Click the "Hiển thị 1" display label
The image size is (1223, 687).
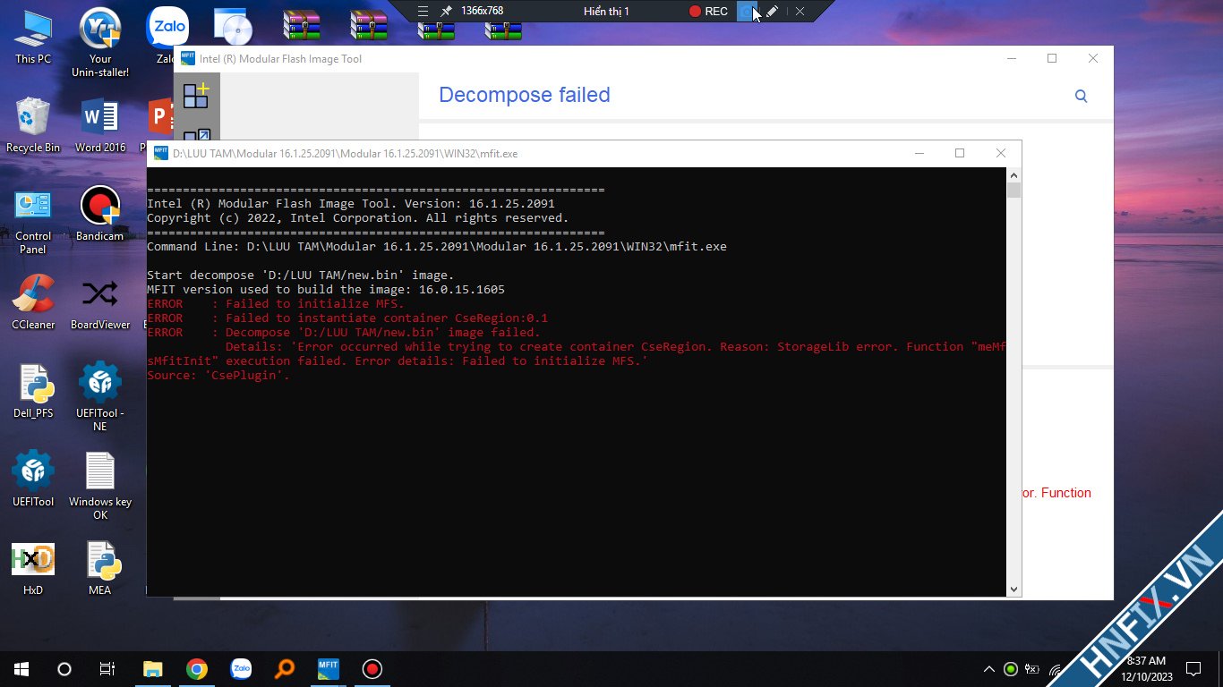click(606, 11)
